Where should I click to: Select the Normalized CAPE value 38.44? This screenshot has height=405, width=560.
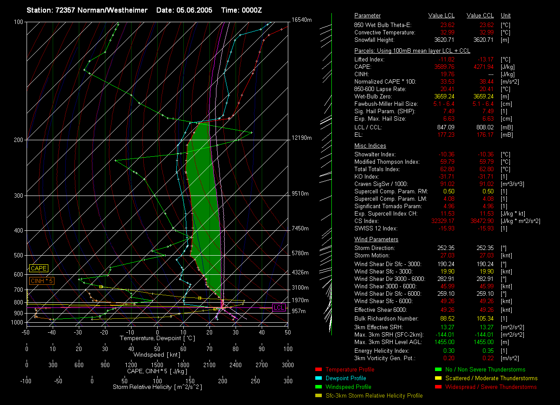click(x=486, y=82)
